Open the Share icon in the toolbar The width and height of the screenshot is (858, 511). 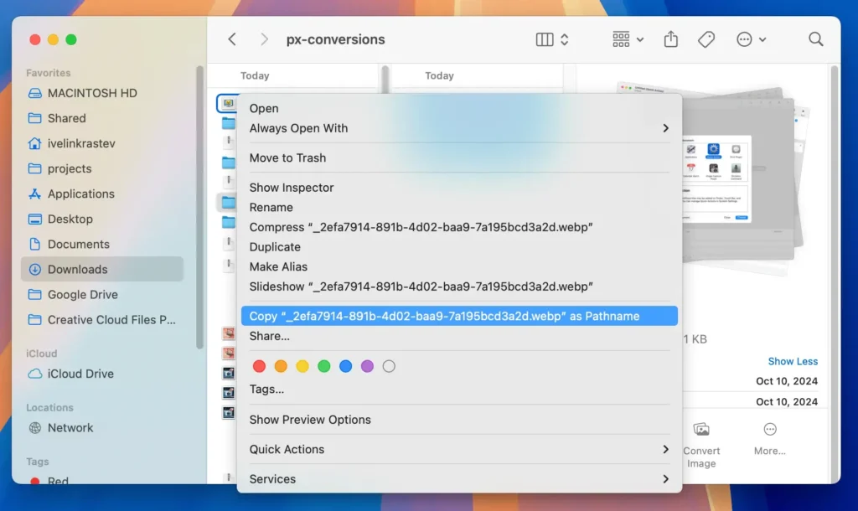[x=670, y=39]
